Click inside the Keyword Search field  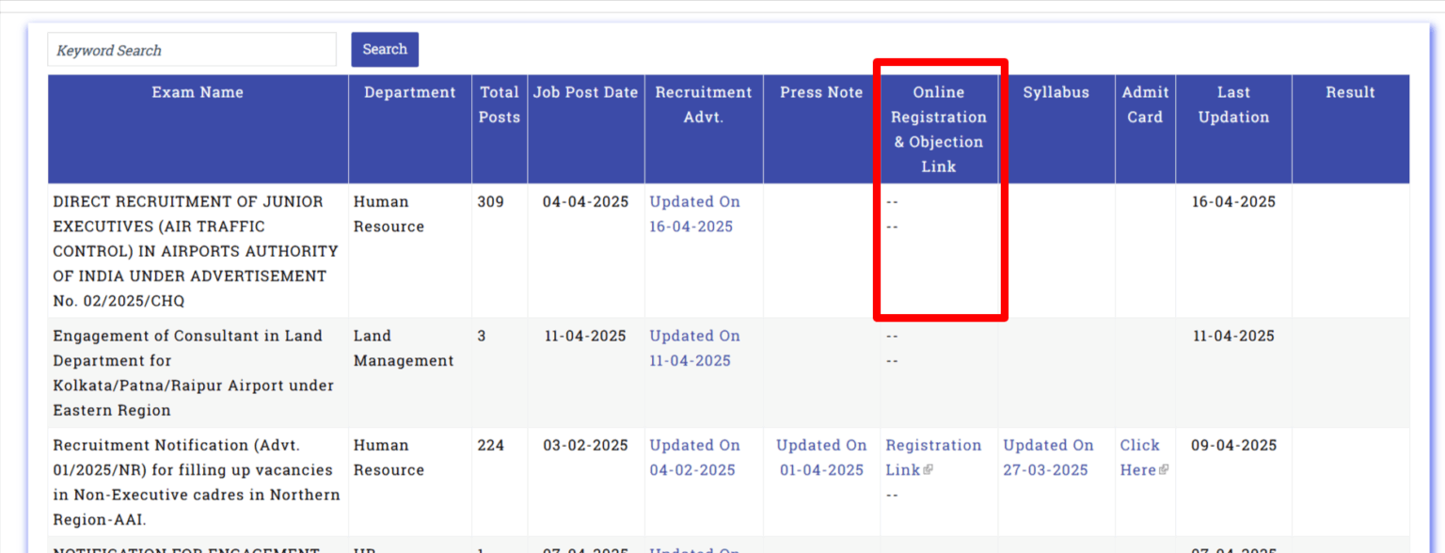(192, 49)
